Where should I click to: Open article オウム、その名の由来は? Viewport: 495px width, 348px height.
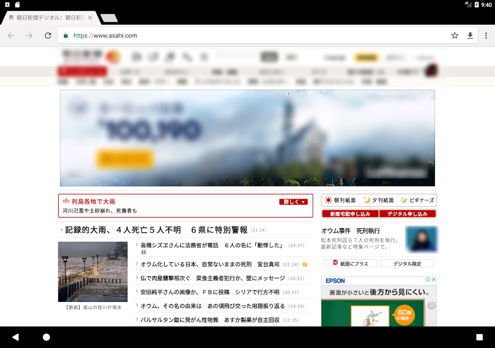point(213,306)
